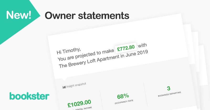Click the You are projected to make text
Screen dimensions: 210x110
click(86, 55)
